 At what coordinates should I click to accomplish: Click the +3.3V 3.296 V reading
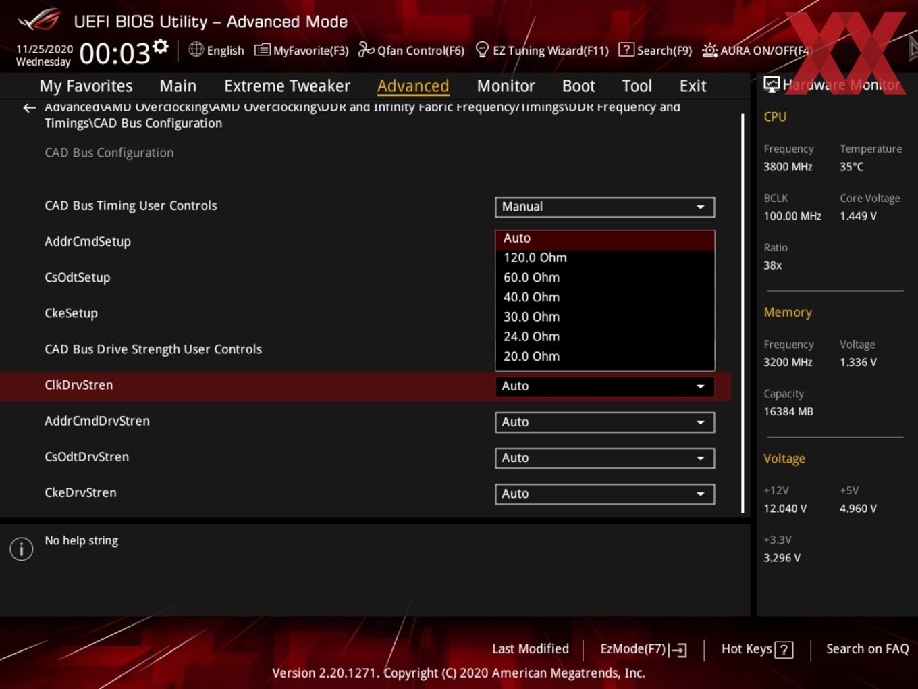[x=782, y=558]
